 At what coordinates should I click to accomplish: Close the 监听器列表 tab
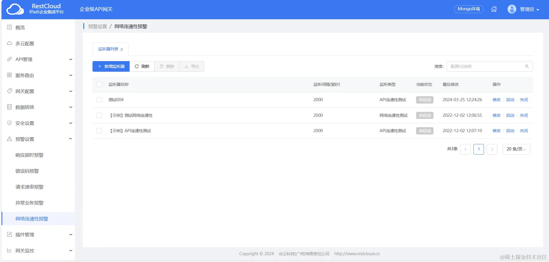(x=122, y=50)
